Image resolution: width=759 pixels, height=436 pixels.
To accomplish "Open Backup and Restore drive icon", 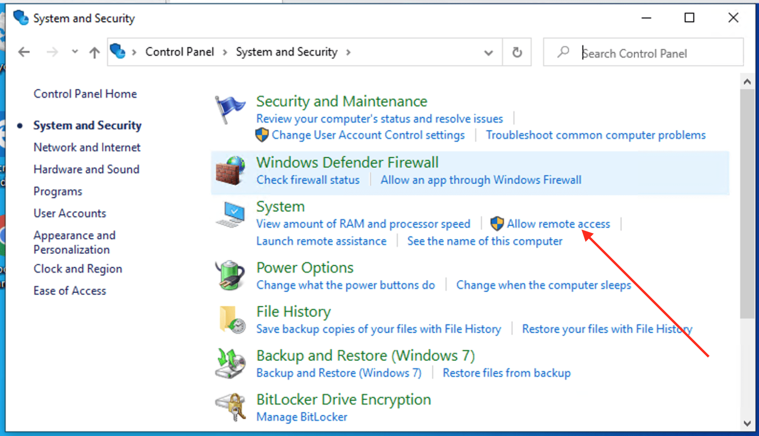I will tap(230, 363).
